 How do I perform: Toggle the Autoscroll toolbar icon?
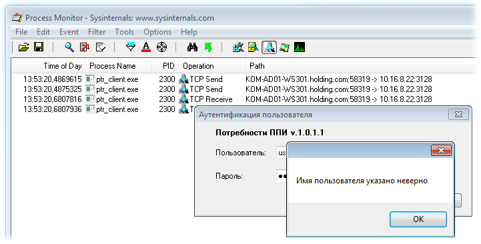click(85, 47)
